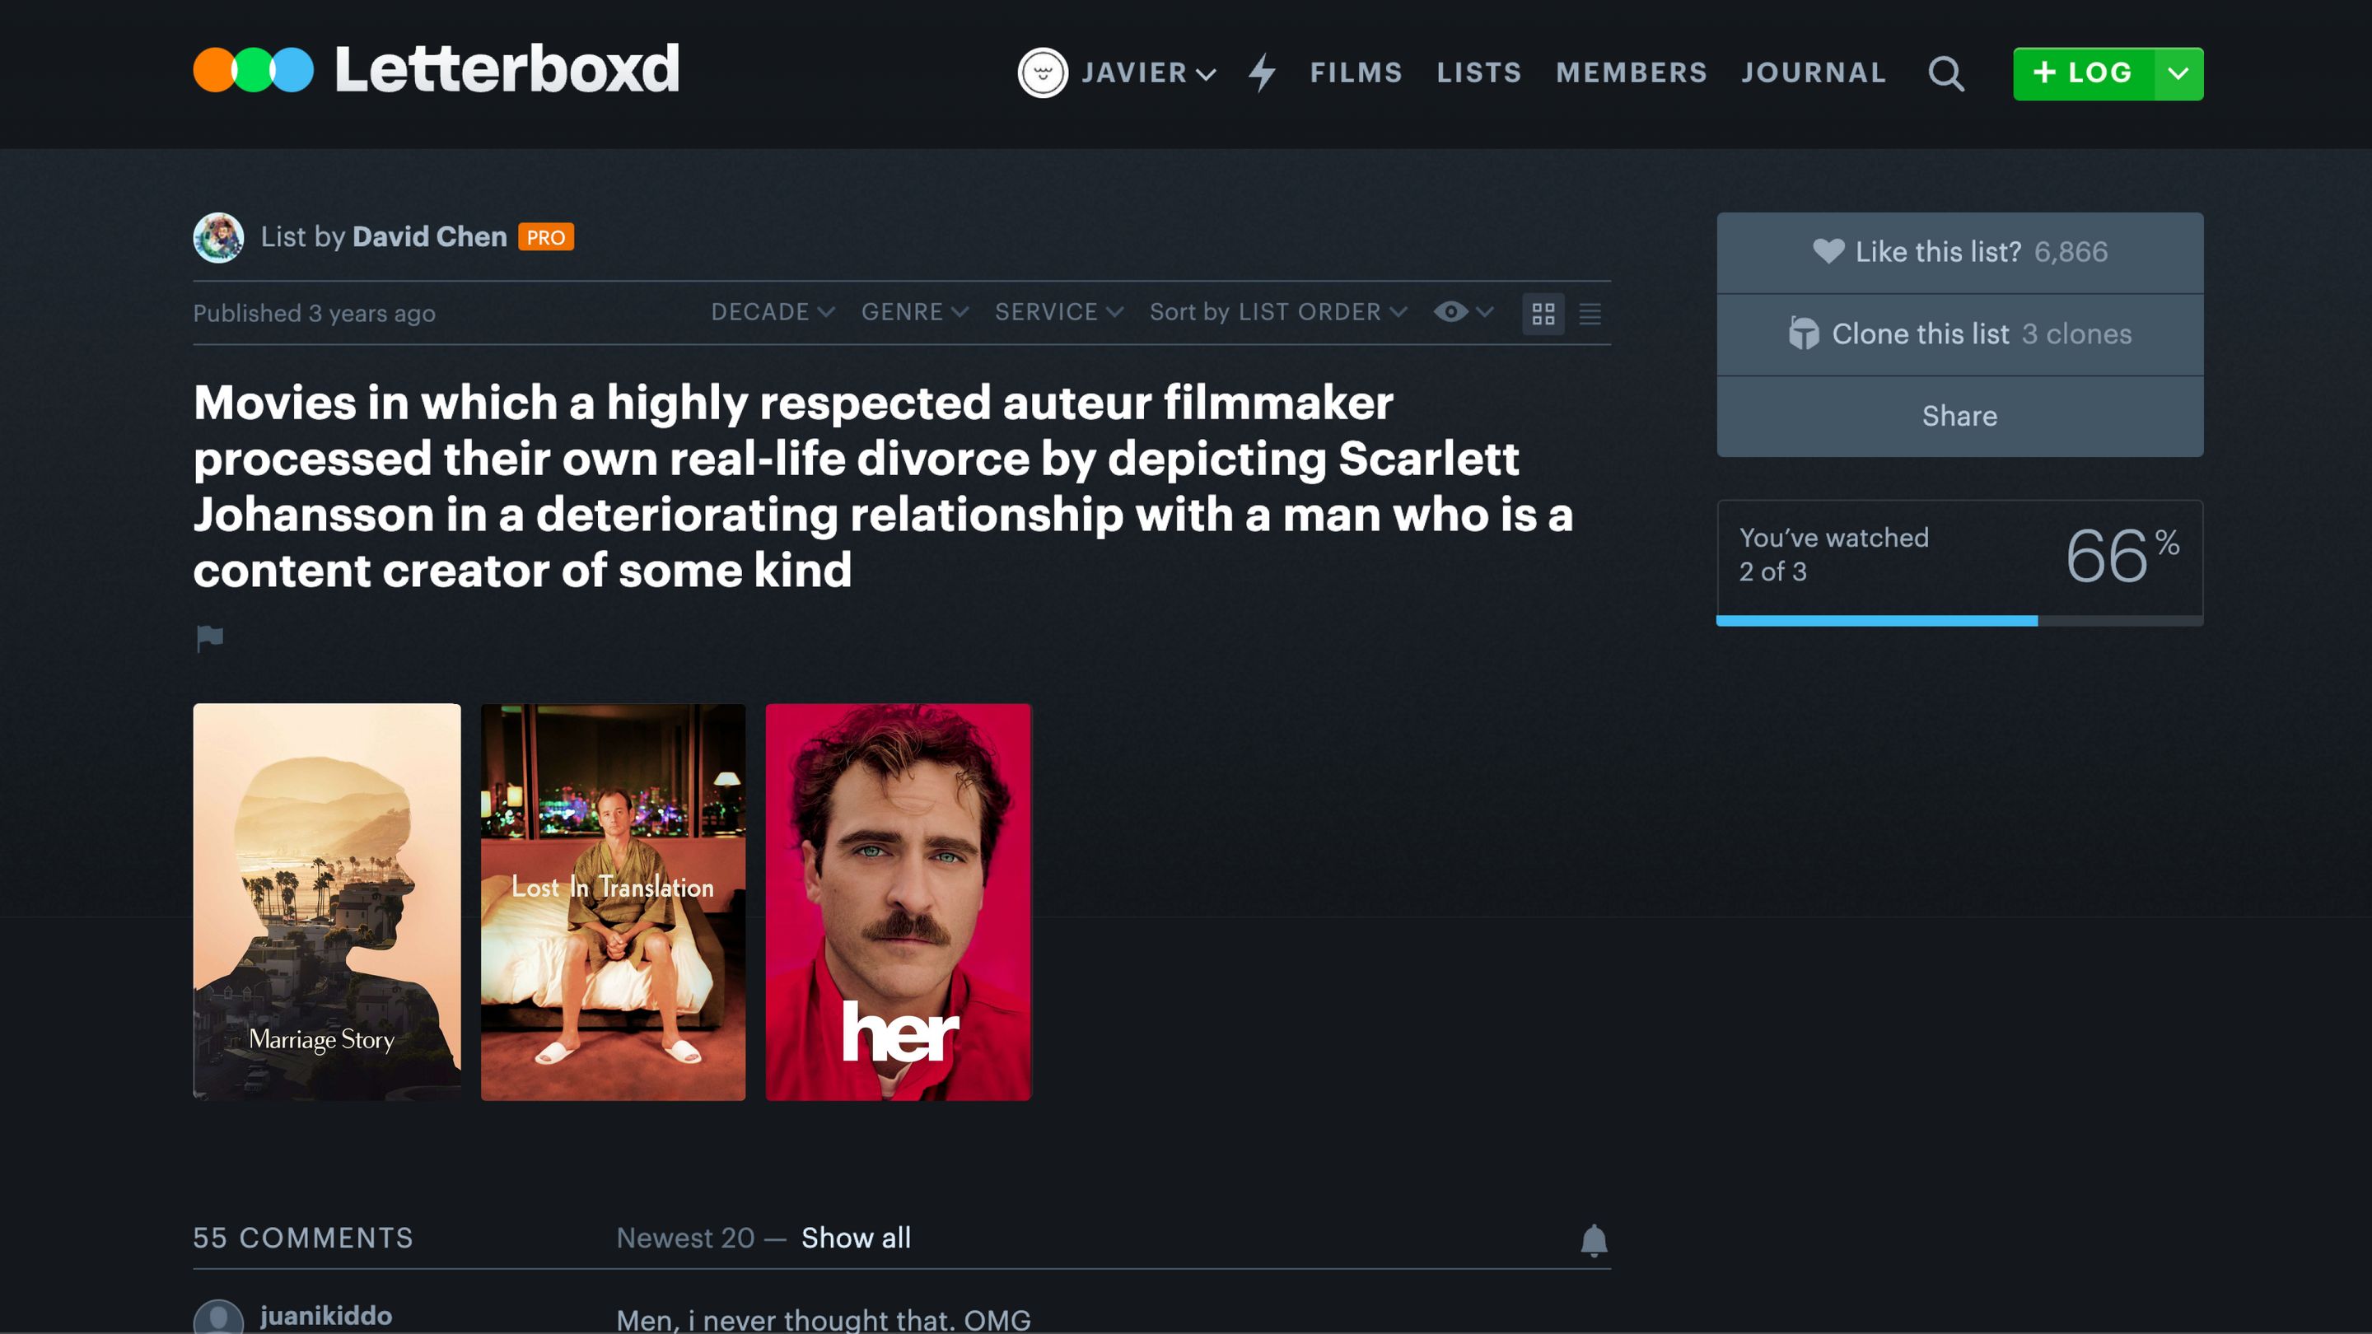Expand the DECADE filter dropdown
The height and width of the screenshot is (1334, 2372).
(x=772, y=312)
